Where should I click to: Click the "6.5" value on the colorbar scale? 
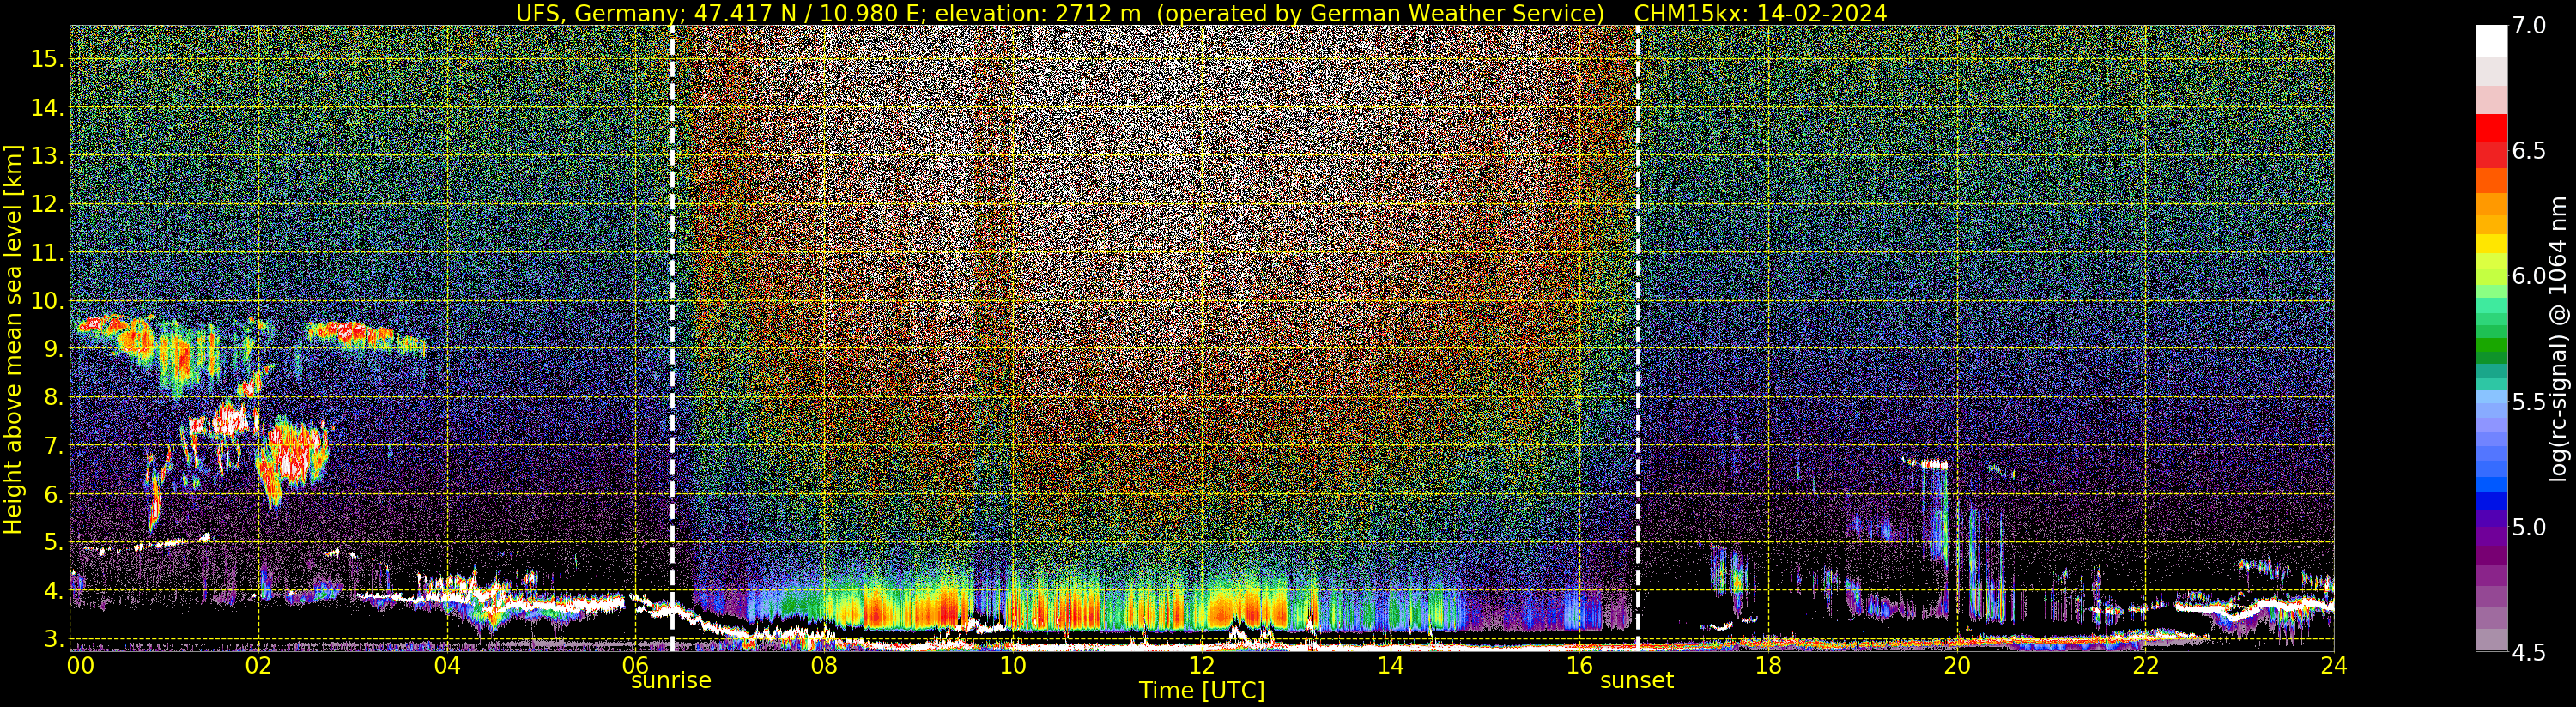click(x=2529, y=151)
